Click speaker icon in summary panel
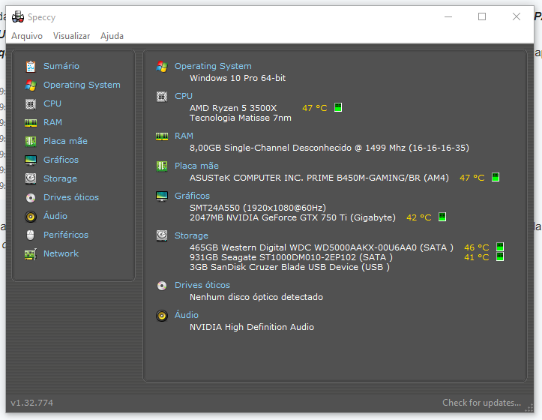542x420 pixels. (x=162, y=316)
